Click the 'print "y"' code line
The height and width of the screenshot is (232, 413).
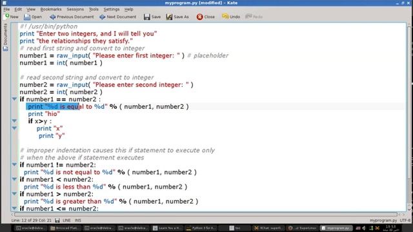click(52, 136)
